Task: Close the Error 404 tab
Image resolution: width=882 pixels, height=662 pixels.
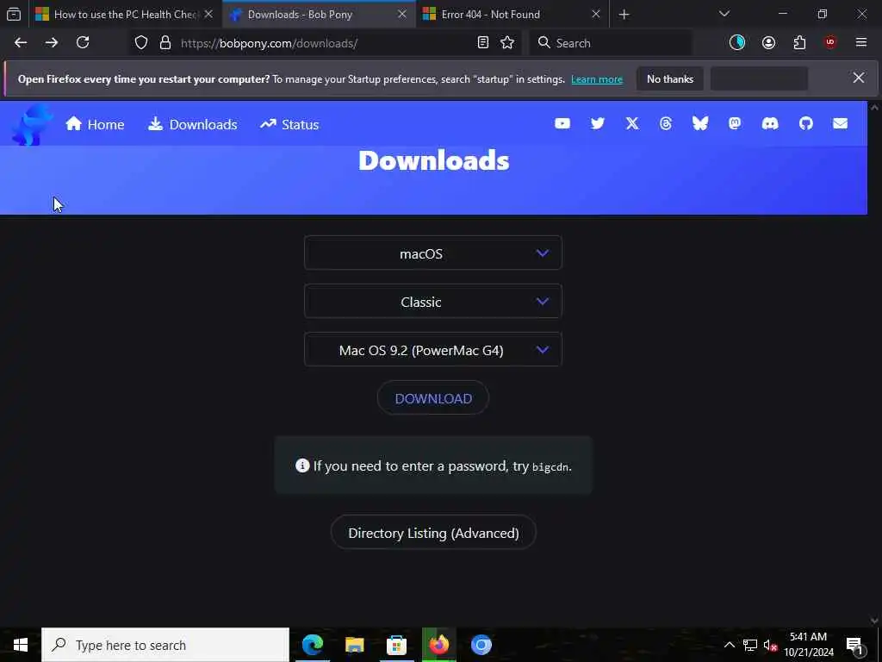Action: 596,15
